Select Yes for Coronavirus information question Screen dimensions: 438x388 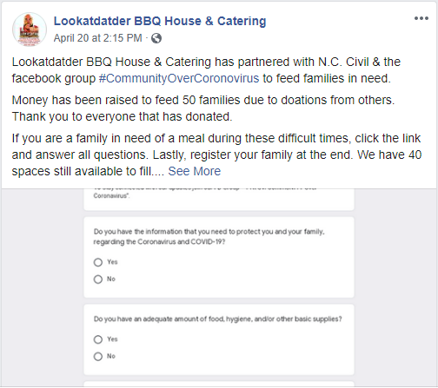pos(98,262)
